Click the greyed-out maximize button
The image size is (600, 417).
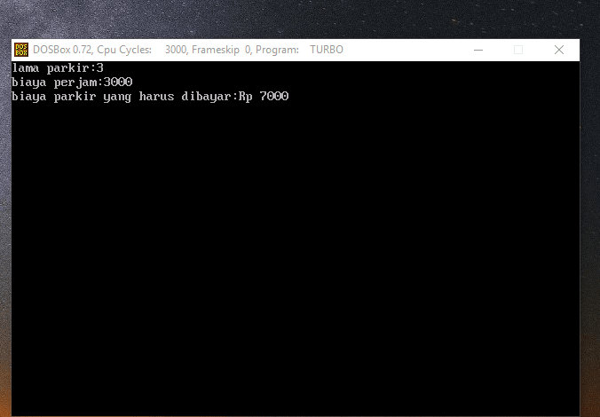pos(518,50)
